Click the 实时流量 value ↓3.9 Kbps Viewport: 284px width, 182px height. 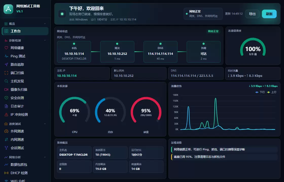[x=236, y=76]
